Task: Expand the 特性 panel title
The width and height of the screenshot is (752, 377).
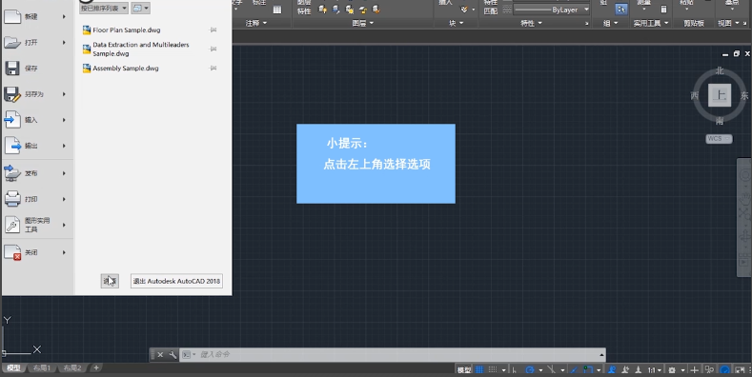Action: (x=532, y=23)
